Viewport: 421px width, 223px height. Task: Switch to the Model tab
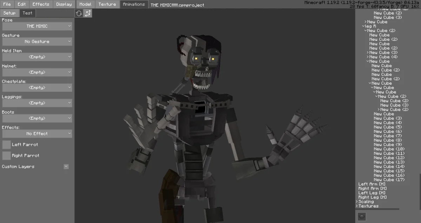coord(85,4)
